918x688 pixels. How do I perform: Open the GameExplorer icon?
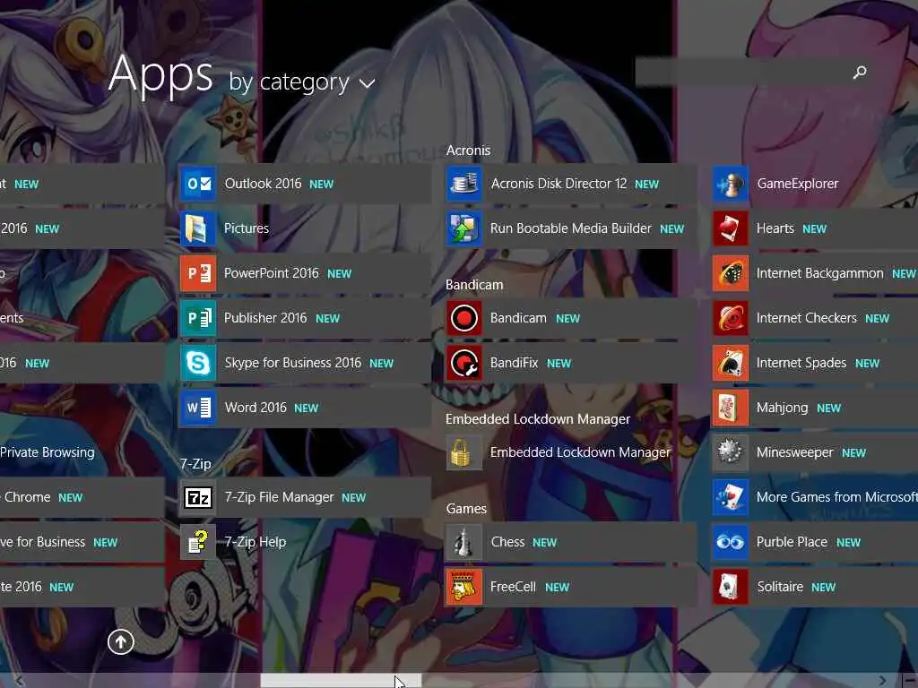pos(730,184)
